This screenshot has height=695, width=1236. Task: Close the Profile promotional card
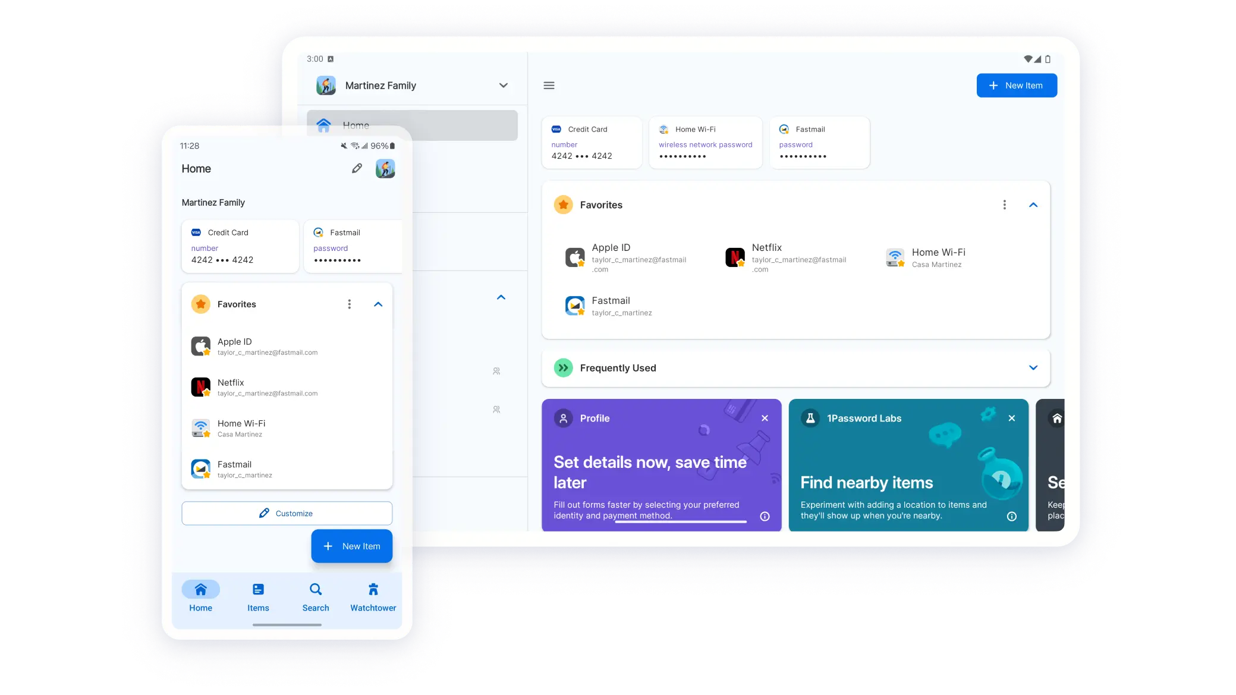tap(764, 417)
